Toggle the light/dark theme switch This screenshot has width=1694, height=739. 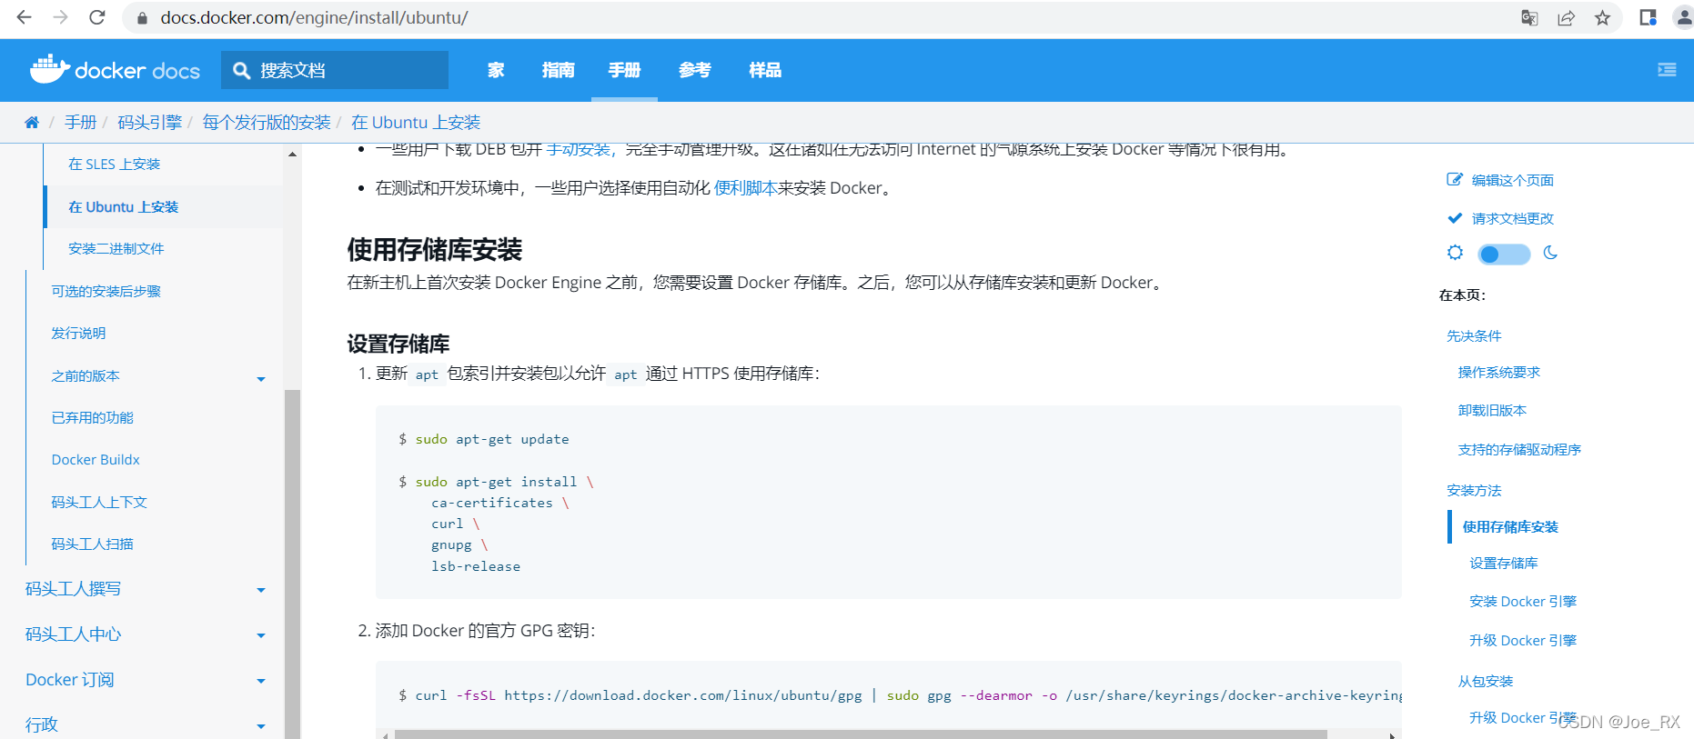[1503, 254]
